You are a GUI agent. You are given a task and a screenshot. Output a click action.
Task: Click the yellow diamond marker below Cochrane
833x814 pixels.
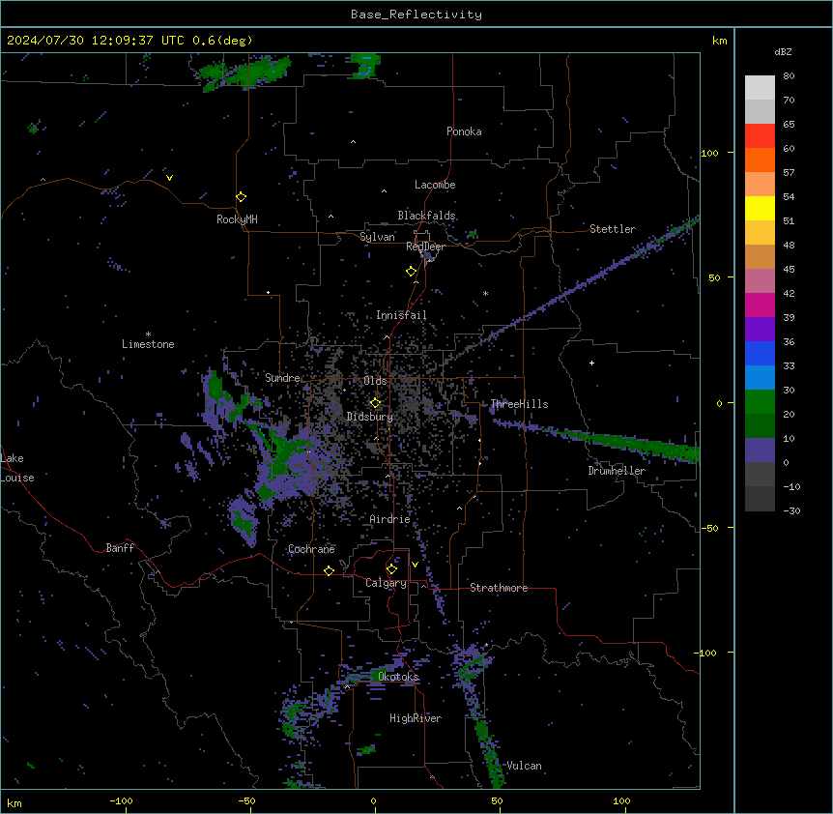coord(329,570)
